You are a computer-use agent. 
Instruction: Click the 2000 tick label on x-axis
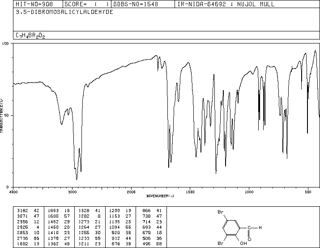tap(131, 192)
